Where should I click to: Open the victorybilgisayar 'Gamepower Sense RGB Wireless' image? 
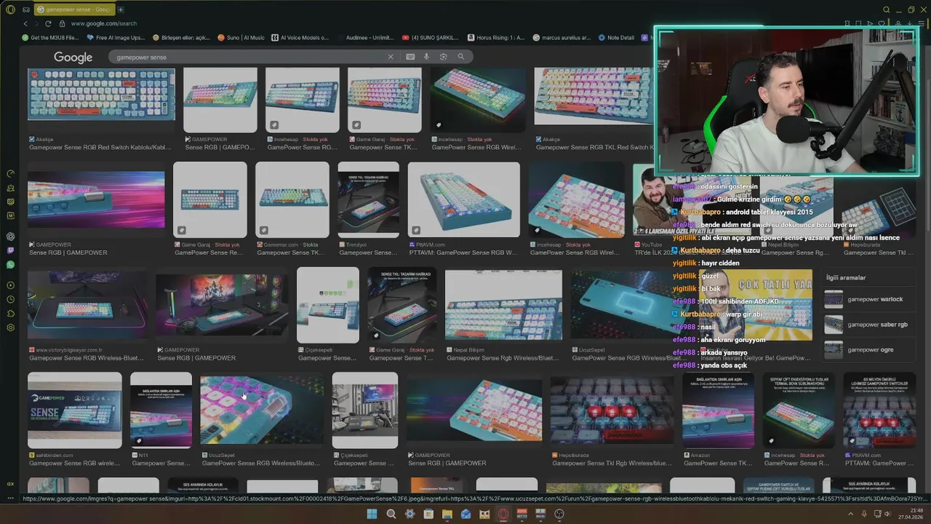pyautogui.click(x=87, y=305)
